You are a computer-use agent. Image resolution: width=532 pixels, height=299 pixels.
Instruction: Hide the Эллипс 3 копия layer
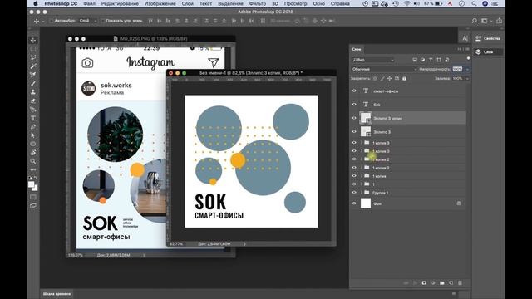tap(354, 118)
